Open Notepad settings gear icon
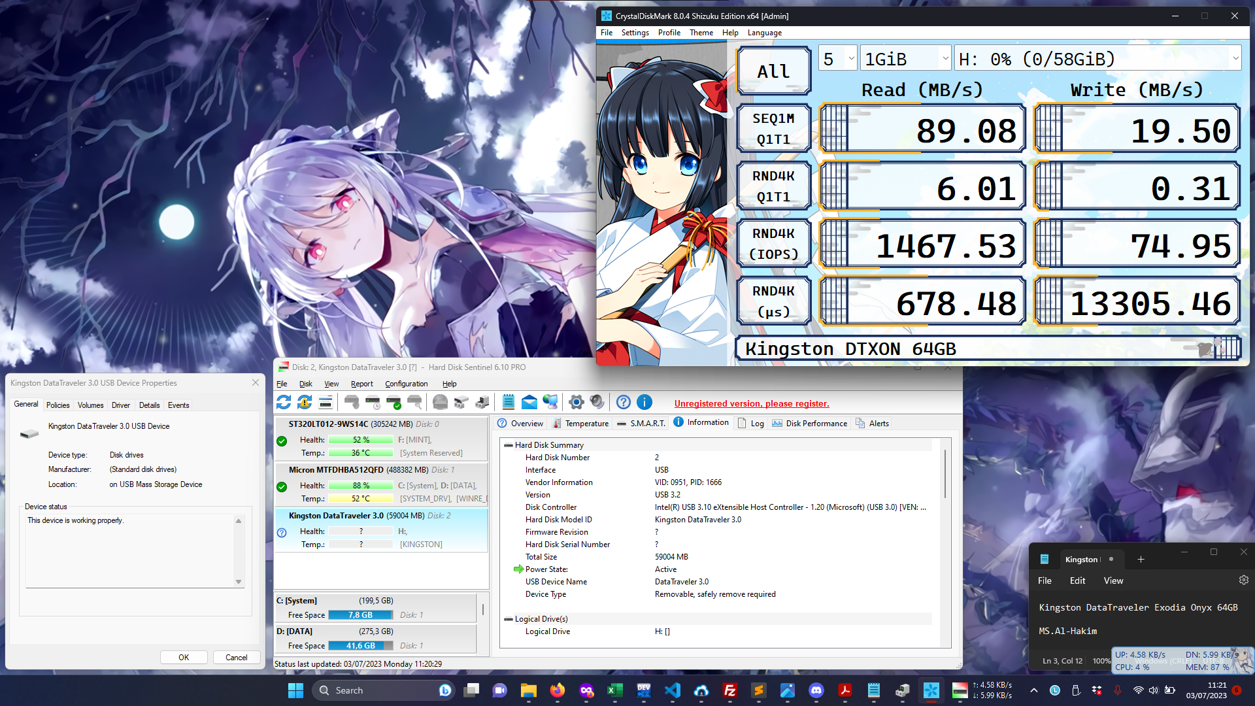Image resolution: width=1255 pixels, height=706 pixels. tap(1243, 580)
